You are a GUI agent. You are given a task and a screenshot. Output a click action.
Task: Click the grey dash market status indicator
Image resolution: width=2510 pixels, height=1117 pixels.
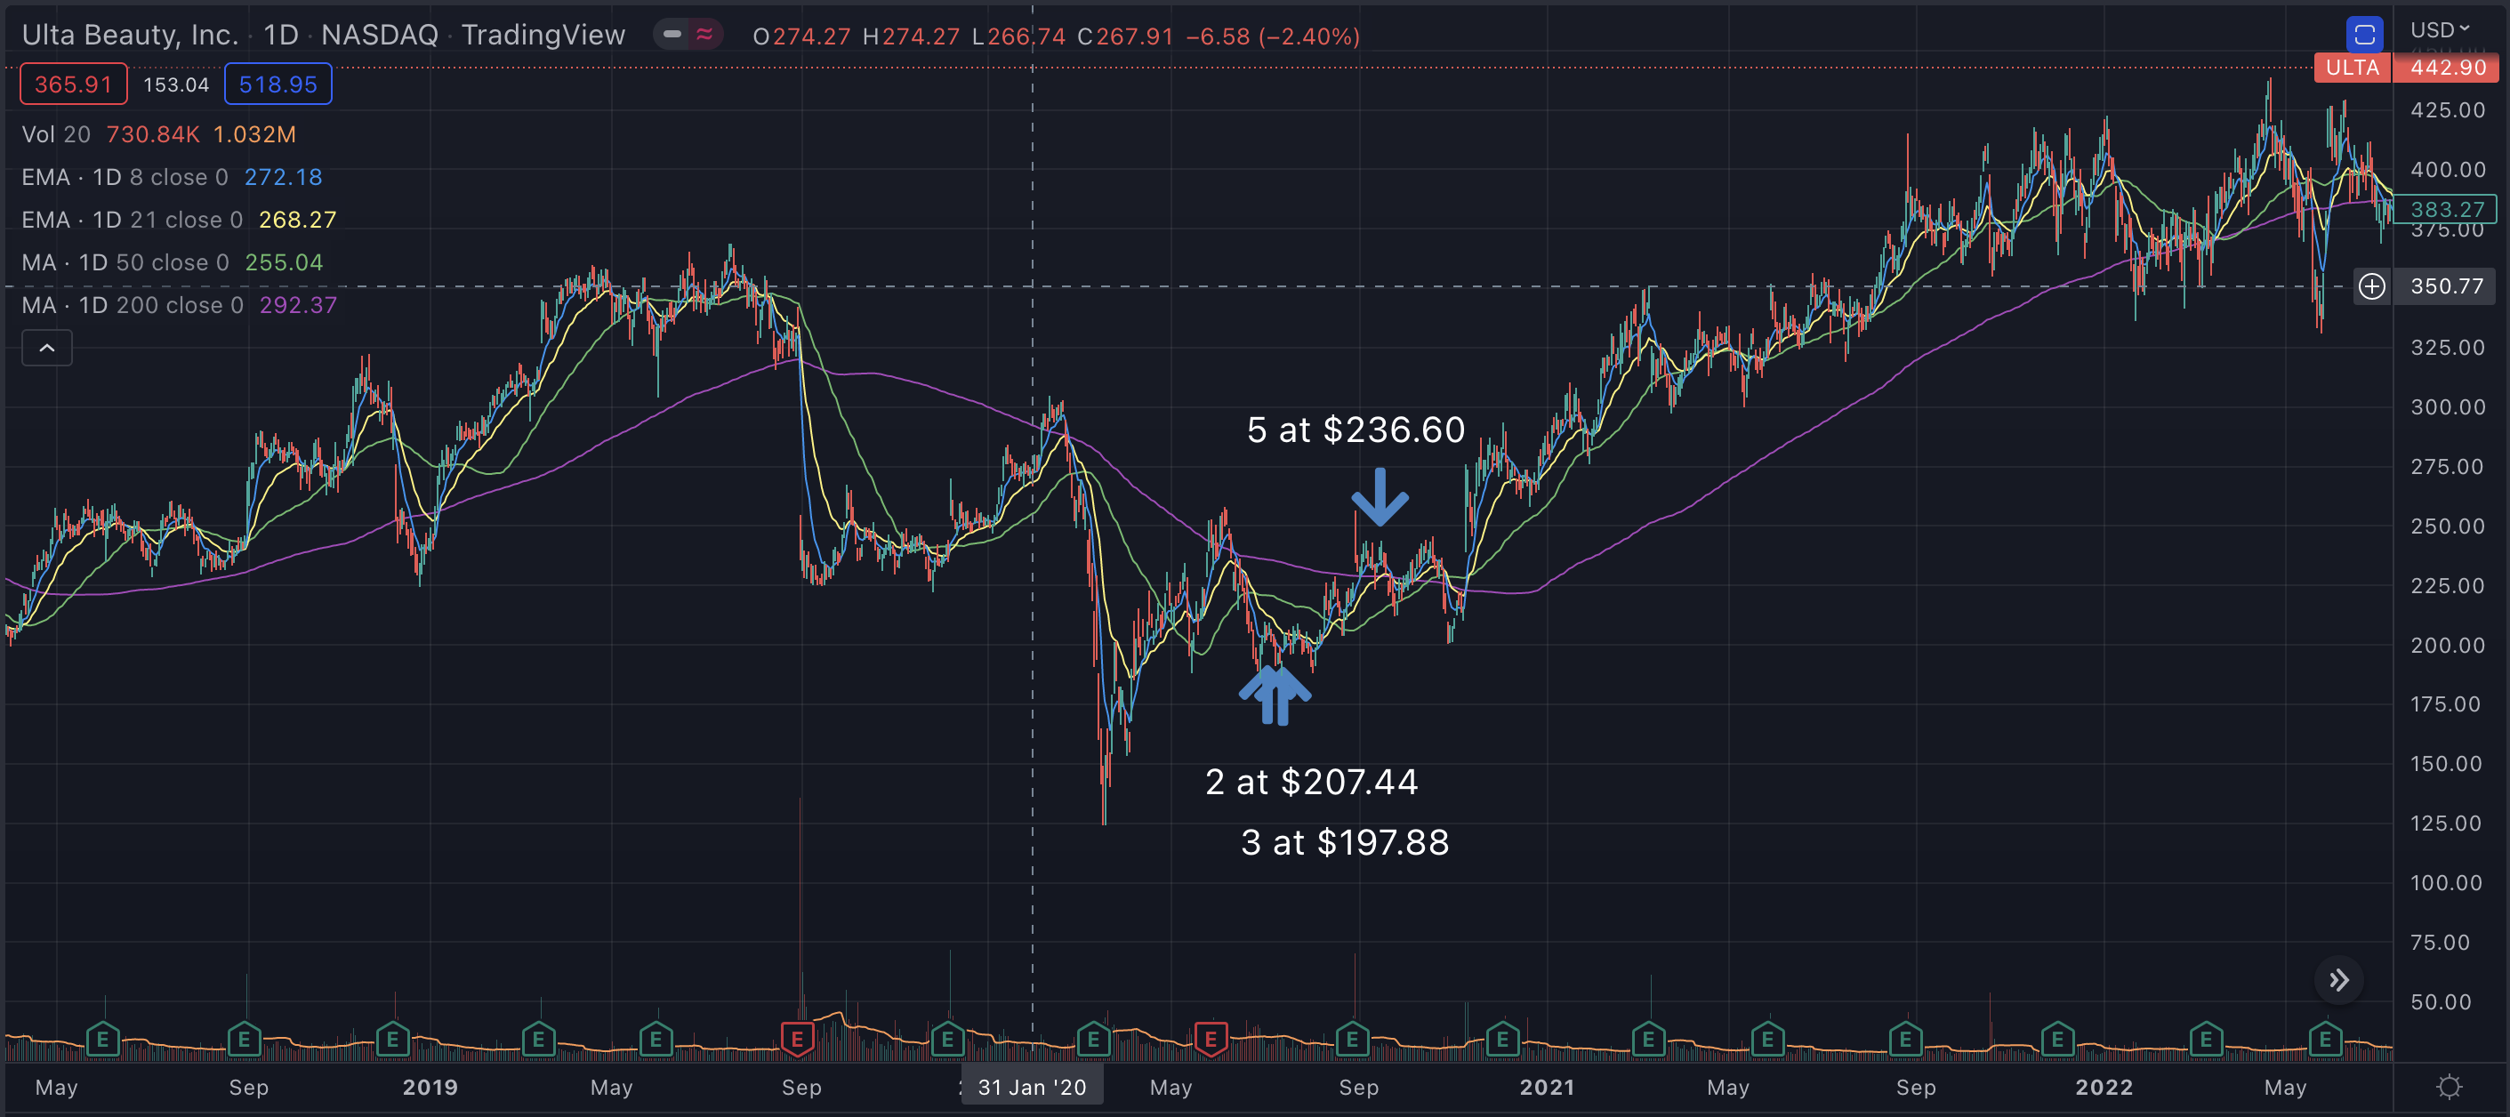point(672,35)
